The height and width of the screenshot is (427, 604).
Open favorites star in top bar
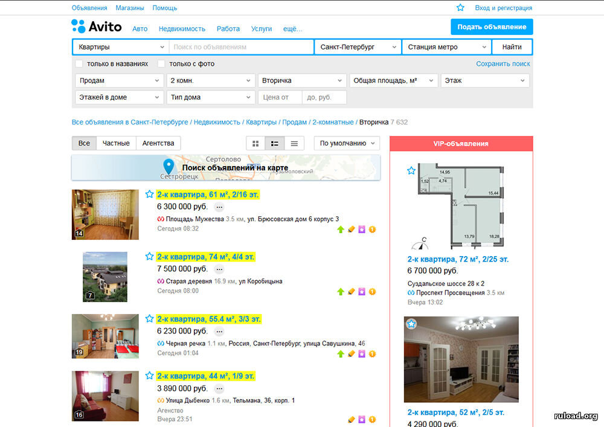460,8
